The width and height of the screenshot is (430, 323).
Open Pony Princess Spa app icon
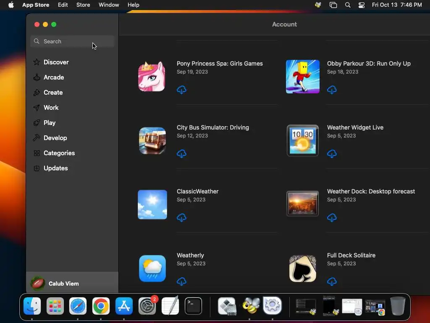click(x=152, y=77)
